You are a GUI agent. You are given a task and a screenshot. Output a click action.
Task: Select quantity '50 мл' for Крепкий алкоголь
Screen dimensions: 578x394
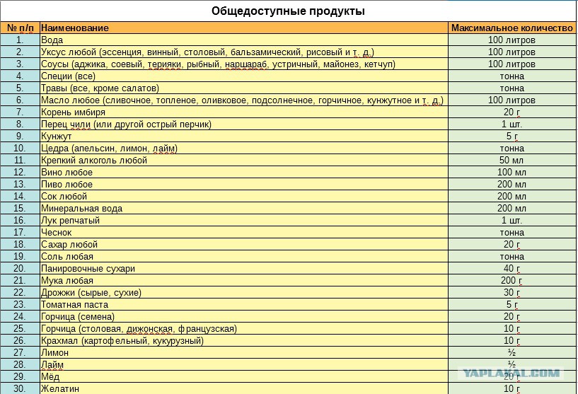pos(512,160)
